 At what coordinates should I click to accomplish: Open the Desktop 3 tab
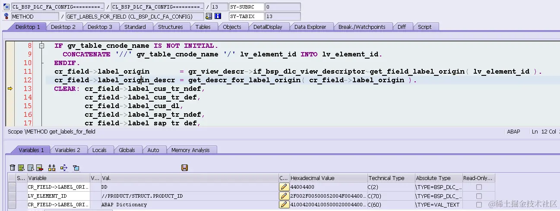coord(100,27)
